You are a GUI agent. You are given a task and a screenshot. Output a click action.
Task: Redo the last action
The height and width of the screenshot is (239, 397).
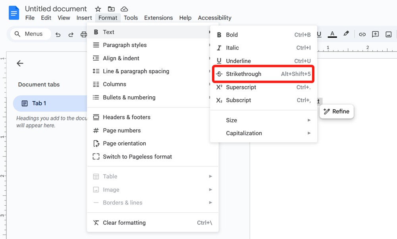tap(71, 34)
